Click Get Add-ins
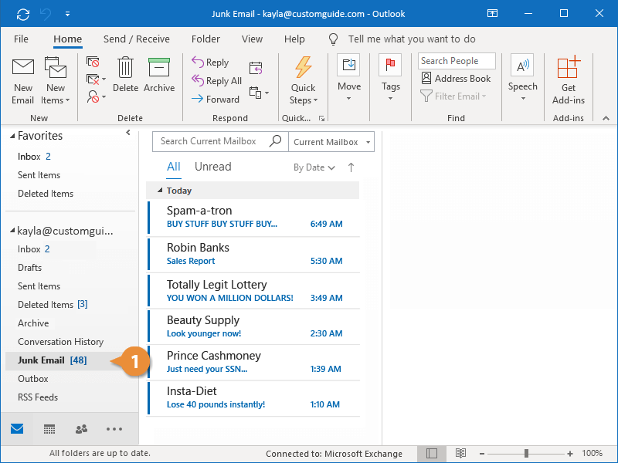This screenshot has height=463, width=618. (x=569, y=81)
